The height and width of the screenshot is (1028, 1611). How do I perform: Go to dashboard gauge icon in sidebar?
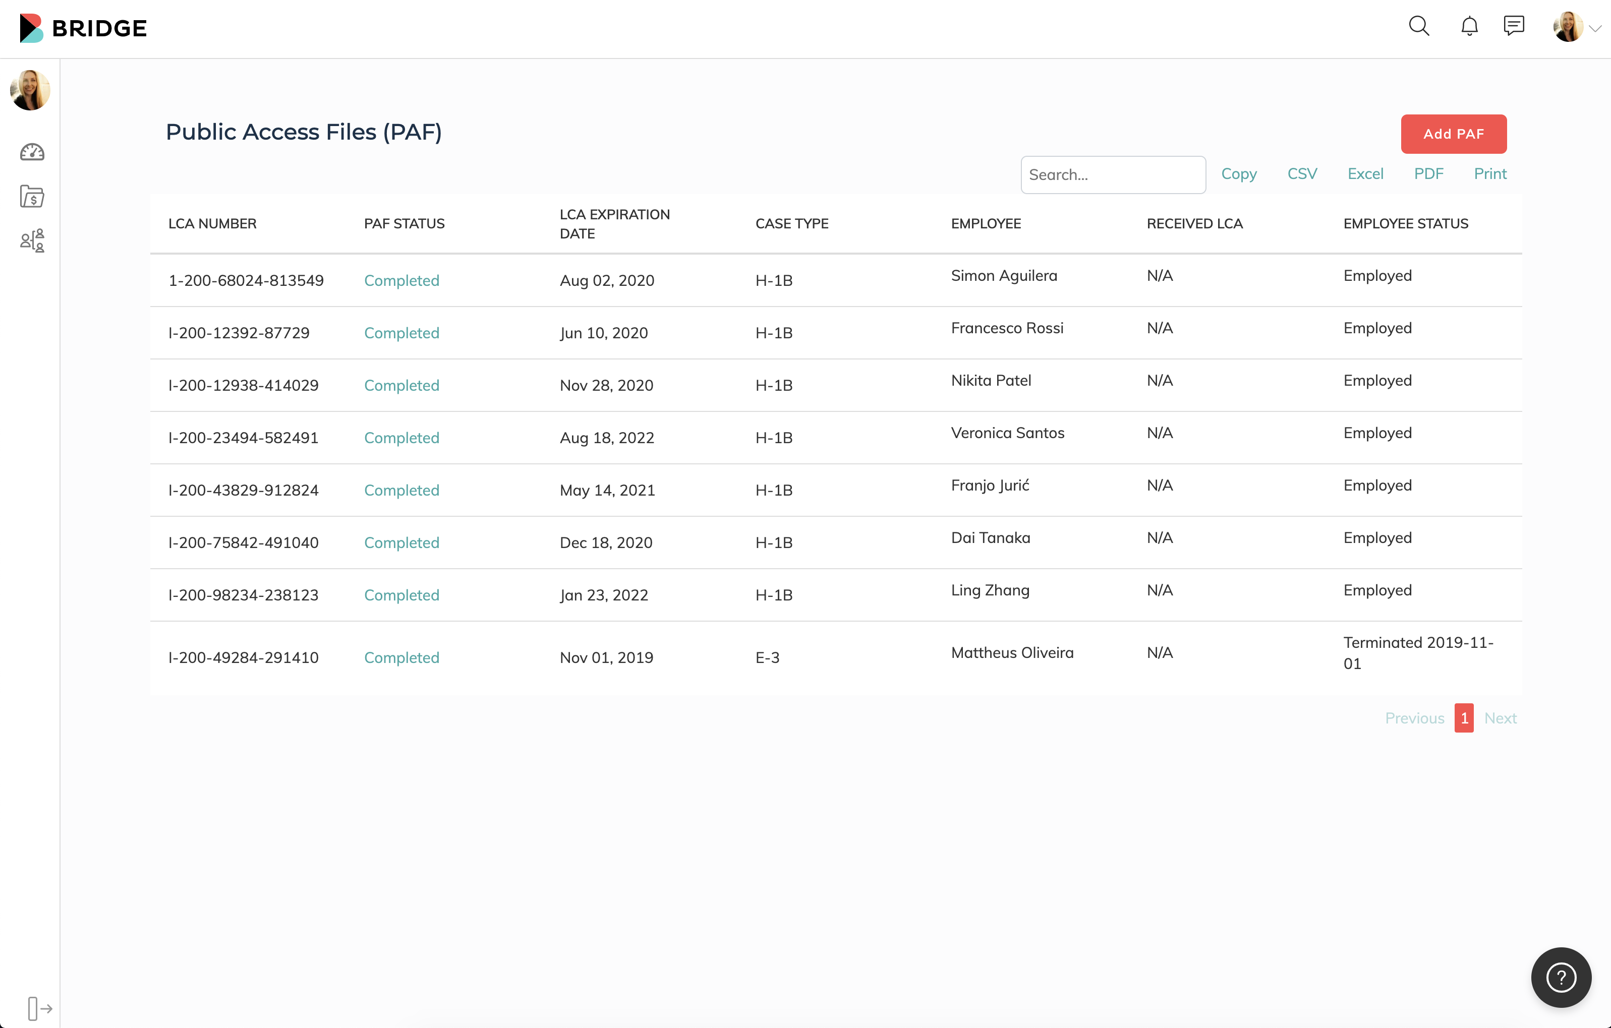31,152
